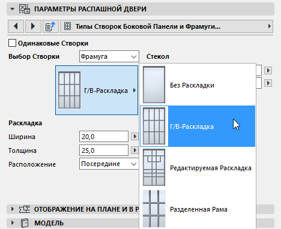Viewport: 281px width, 229px height.
Task: Choose Разделенная Рама option
Action: point(198,209)
